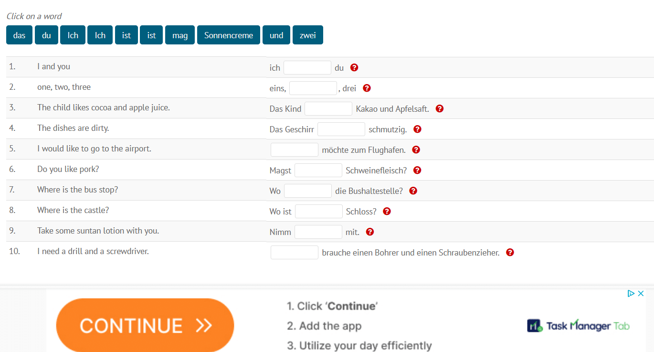Show hint next to 'schmutzig'
The height and width of the screenshot is (352, 654).
(417, 129)
